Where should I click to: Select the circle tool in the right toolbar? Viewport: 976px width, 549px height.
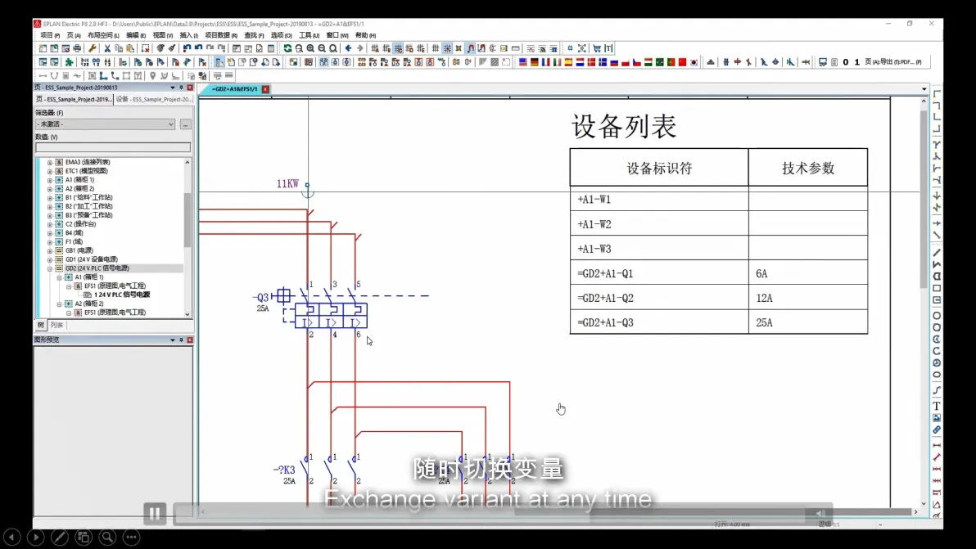pyautogui.click(x=936, y=316)
